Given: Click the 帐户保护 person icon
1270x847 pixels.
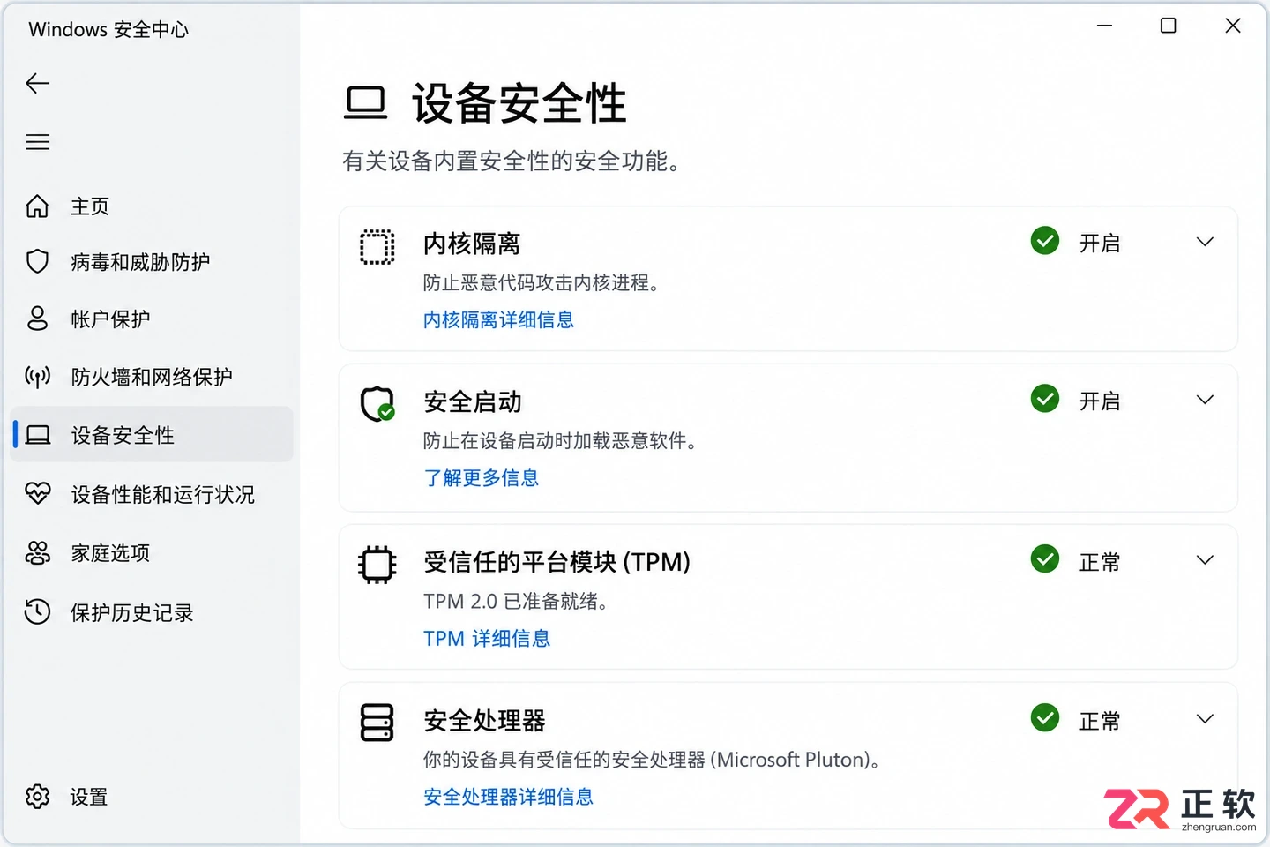Looking at the screenshot, I should pos(37,319).
